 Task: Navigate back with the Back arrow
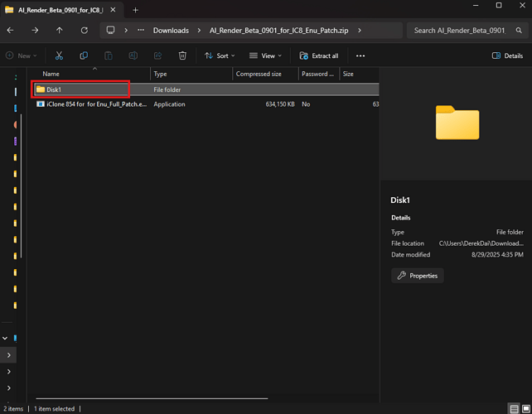click(10, 31)
